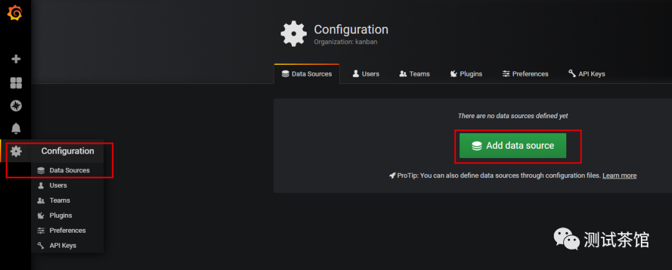The height and width of the screenshot is (270, 672).
Task: Click the Configuration gear icon in sidebar
Action: click(16, 151)
